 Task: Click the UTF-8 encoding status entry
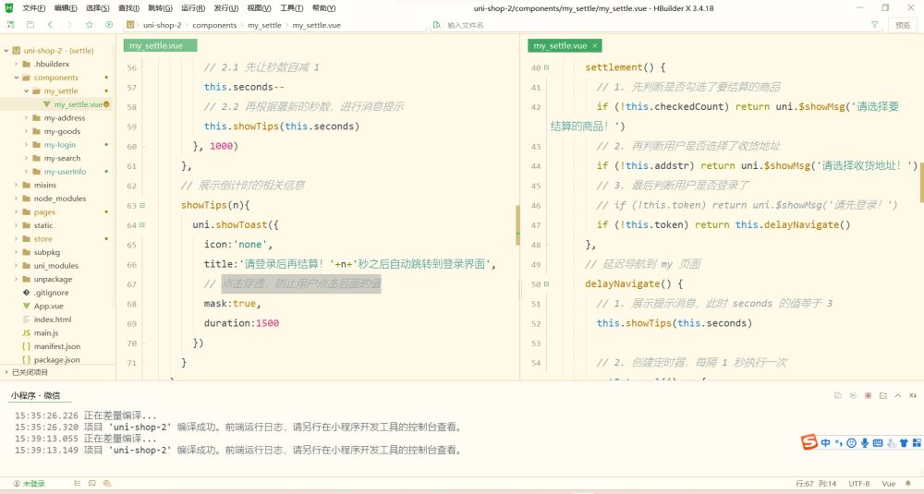click(858, 484)
